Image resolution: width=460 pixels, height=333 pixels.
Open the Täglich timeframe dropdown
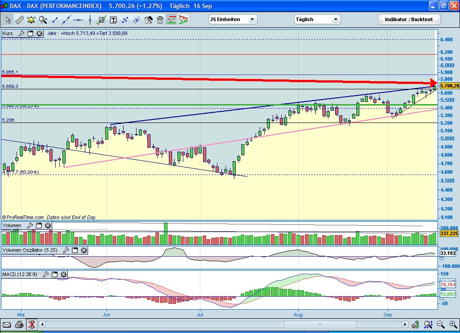pyautogui.click(x=317, y=19)
